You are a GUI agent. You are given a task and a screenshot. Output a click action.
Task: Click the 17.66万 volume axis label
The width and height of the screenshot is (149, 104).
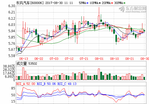tap(9, 73)
